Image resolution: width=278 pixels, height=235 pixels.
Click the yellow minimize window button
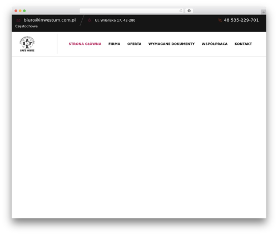click(20, 11)
